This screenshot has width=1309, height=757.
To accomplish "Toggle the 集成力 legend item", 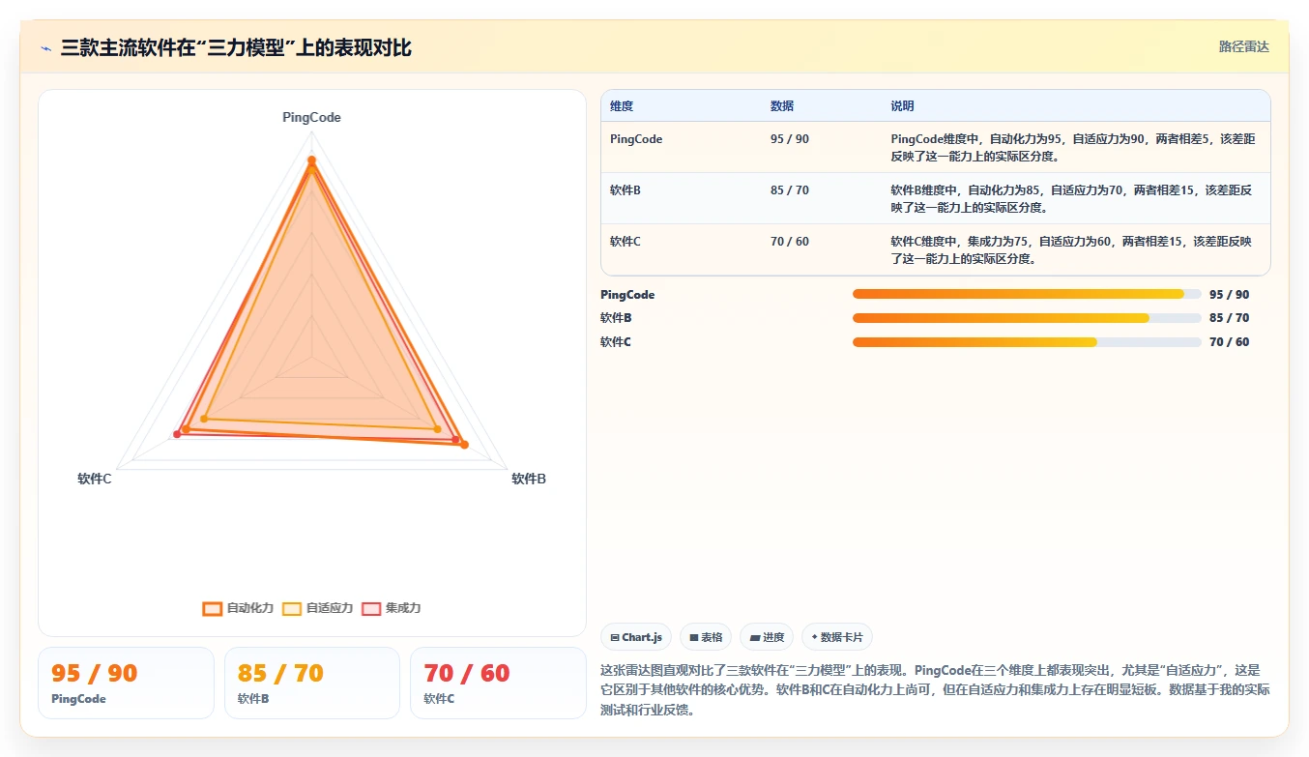I will (x=391, y=608).
